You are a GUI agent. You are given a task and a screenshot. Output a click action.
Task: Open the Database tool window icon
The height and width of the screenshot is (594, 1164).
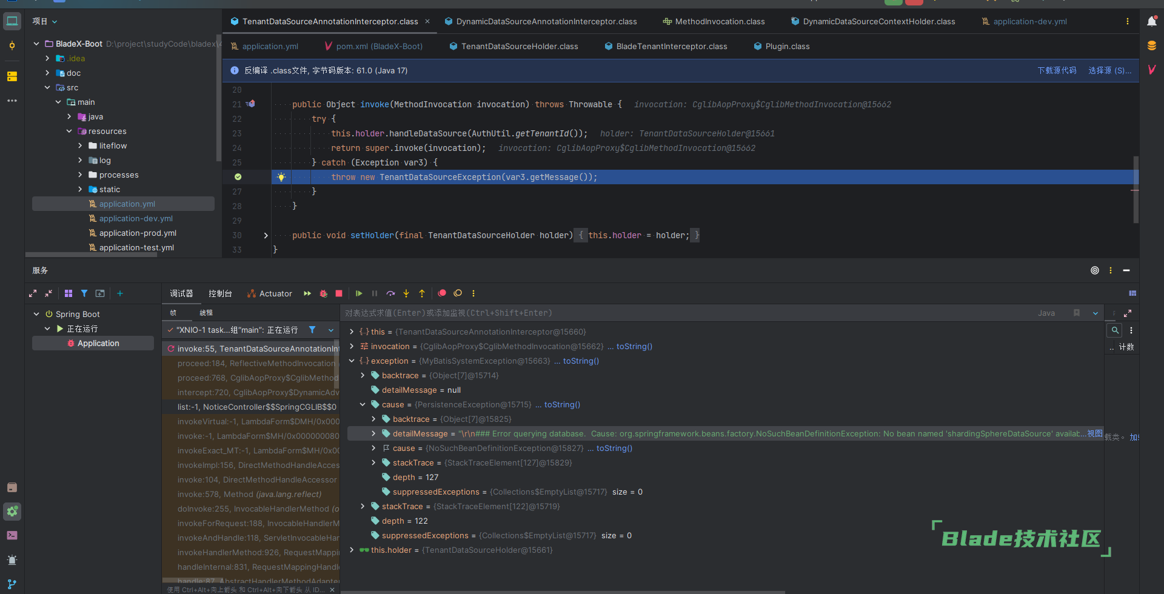tap(1152, 45)
